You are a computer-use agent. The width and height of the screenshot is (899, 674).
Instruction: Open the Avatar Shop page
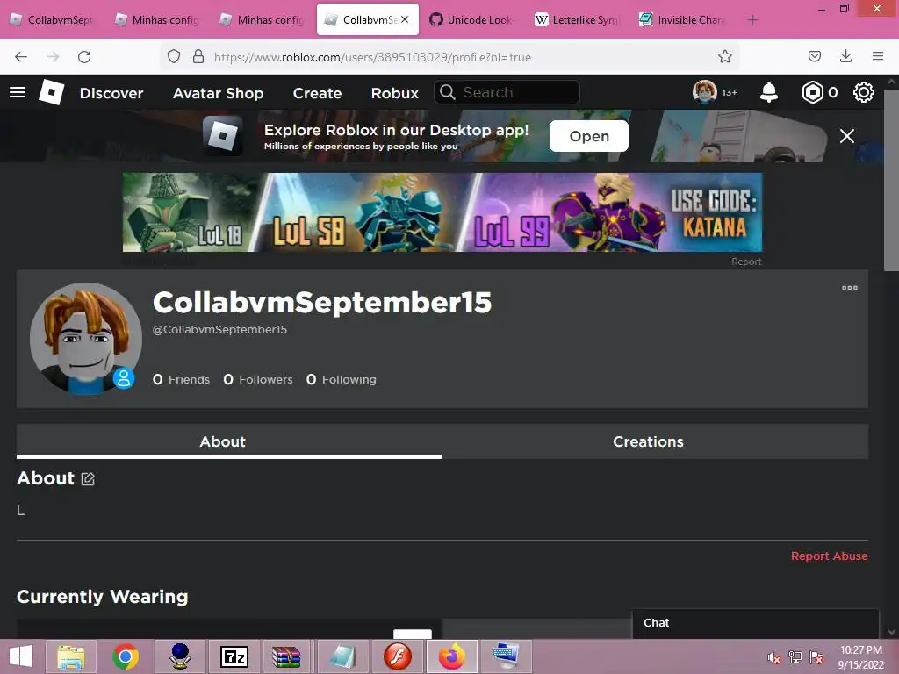pyautogui.click(x=218, y=93)
